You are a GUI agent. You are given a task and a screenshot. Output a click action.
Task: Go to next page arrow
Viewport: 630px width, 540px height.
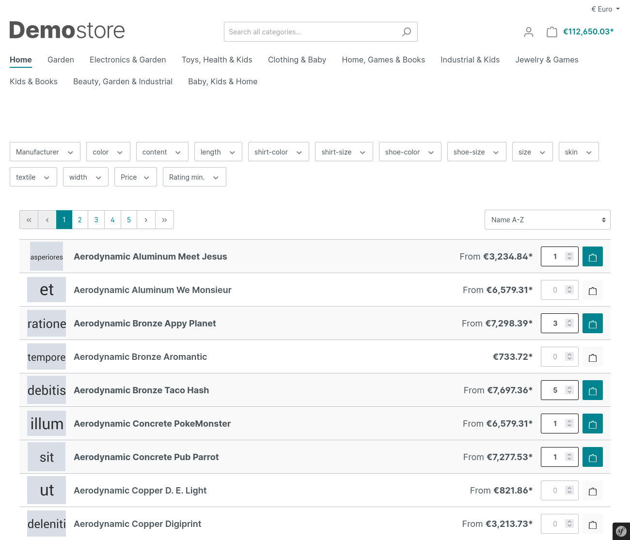(146, 219)
